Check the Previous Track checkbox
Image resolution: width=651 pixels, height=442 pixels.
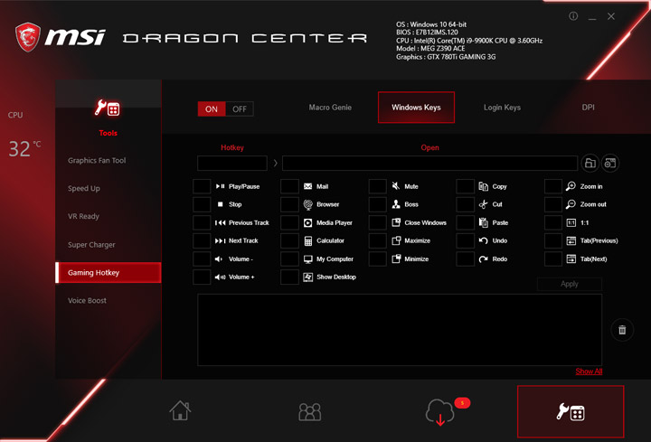click(202, 222)
